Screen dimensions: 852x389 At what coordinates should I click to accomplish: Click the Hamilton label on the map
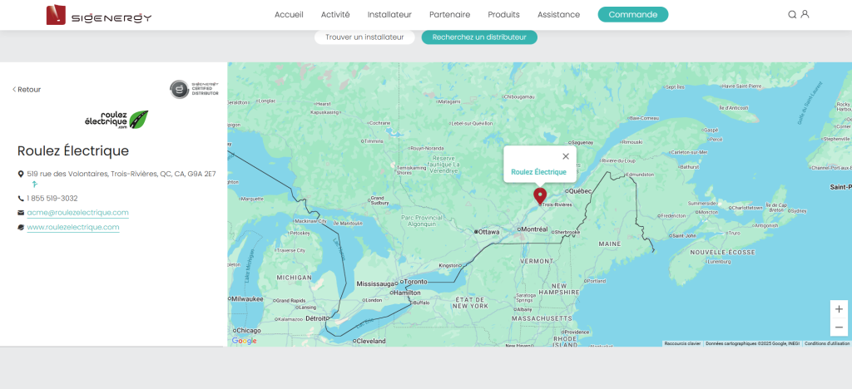[x=407, y=293]
